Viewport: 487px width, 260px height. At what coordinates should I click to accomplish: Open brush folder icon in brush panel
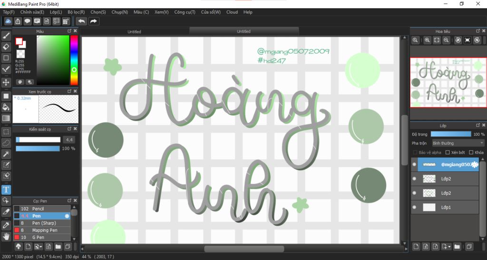[58, 247]
